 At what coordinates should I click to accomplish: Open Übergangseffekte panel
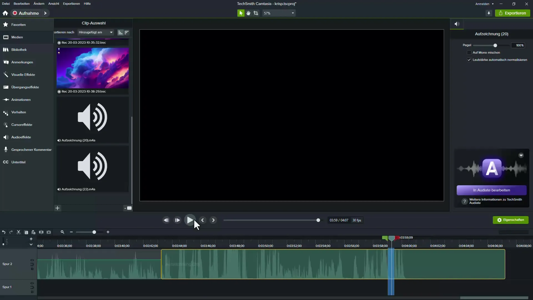coord(27,87)
